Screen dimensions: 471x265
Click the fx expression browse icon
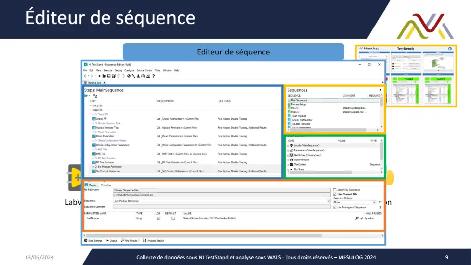(x=357, y=218)
